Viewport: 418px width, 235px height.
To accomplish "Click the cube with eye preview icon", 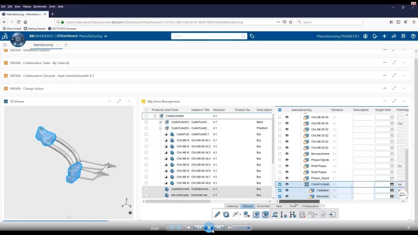I will [x=246, y=215].
